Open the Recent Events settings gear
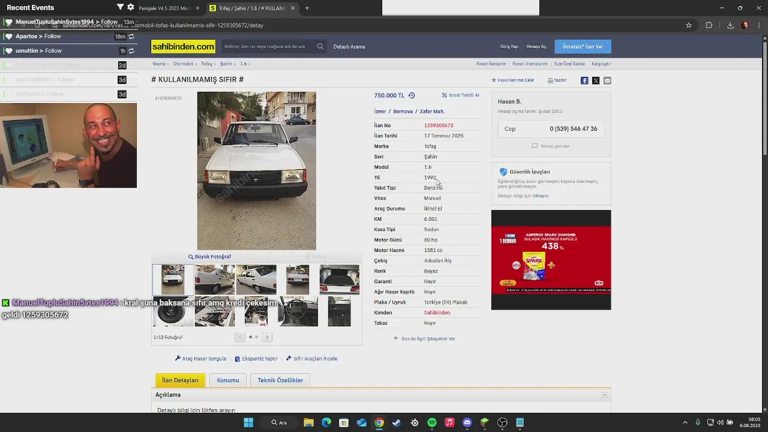This screenshot has width=768, height=432. 130,7
